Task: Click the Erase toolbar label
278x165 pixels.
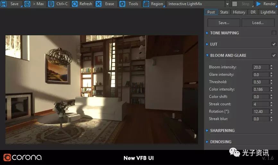Action: coord(109,4)
